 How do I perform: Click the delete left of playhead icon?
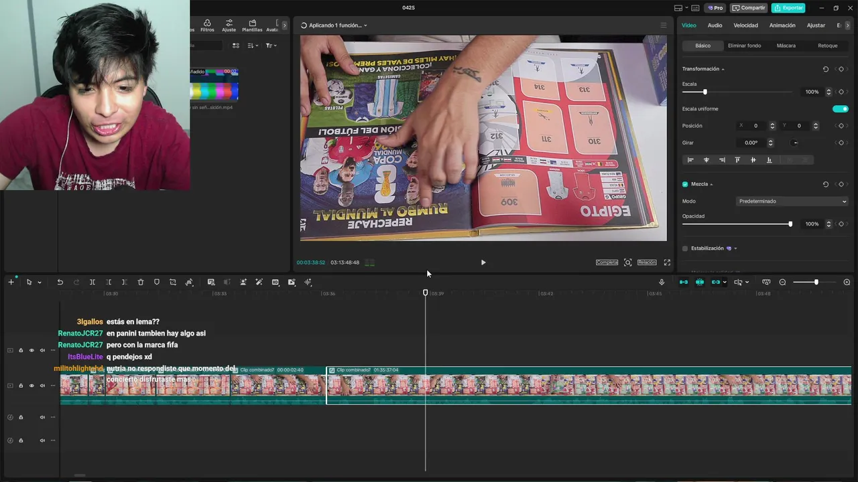coord(109,282)
